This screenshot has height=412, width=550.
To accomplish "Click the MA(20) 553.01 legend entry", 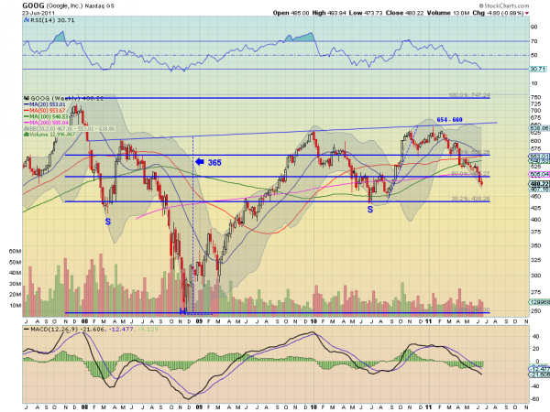I will pyautogui.click(x=45, y=104).
